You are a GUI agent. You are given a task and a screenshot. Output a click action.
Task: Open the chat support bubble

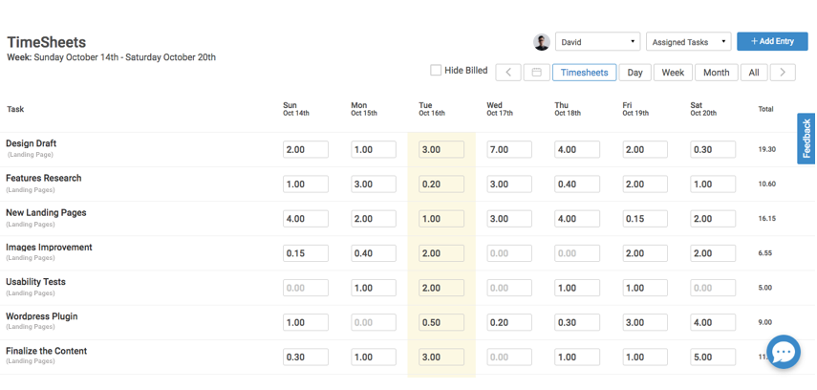point(783,353)
